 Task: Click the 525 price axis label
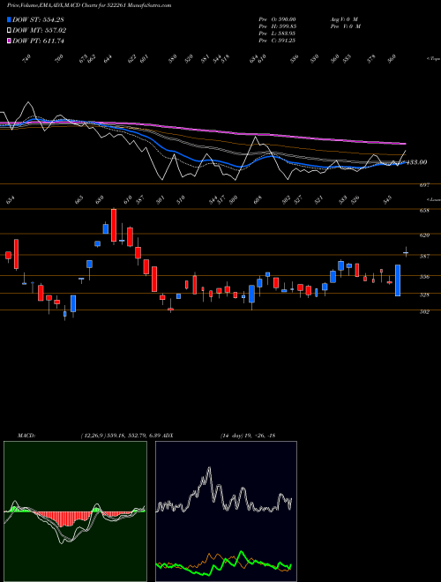coord(424,295)
